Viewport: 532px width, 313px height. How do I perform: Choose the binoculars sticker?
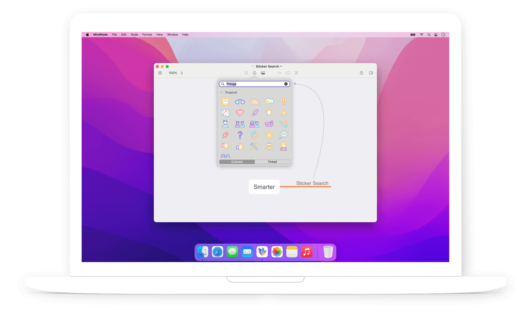pyautogui.click(x=240, y=101)
